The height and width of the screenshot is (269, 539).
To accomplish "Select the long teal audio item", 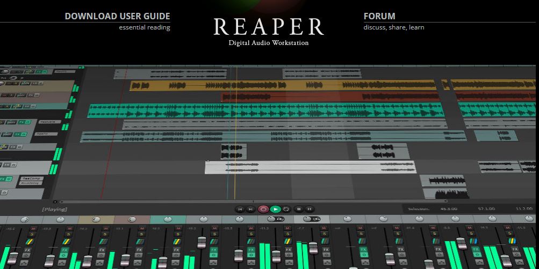I will [x=265, y=110].
